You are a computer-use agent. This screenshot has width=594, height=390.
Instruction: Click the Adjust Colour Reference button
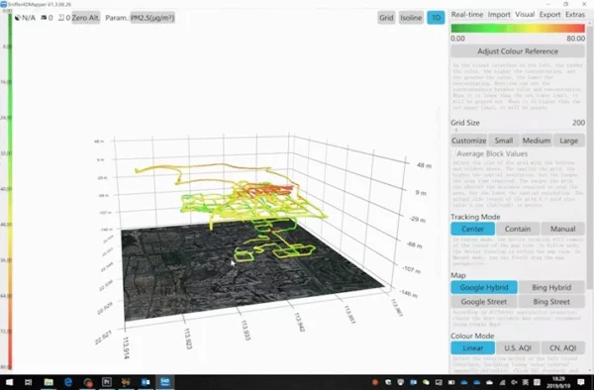coord(518,51)
